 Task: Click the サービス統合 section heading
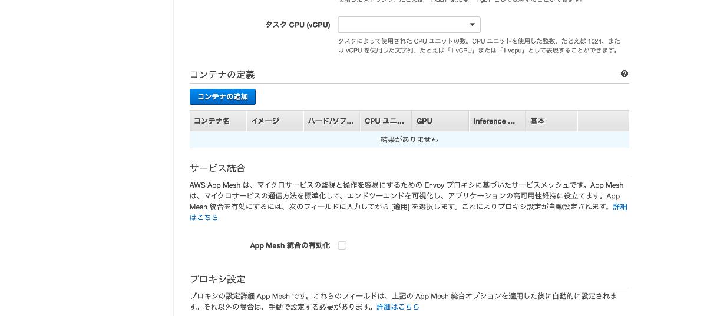(x=217, y=168)
